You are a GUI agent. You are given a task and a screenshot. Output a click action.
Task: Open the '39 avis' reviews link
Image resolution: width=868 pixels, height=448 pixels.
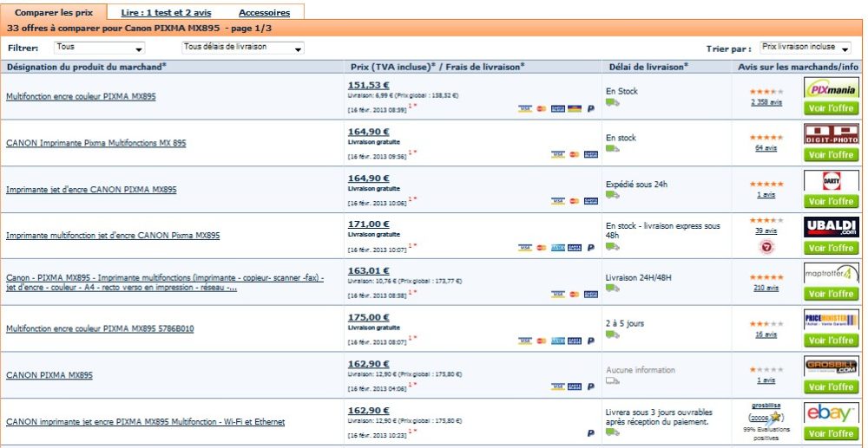766,230
